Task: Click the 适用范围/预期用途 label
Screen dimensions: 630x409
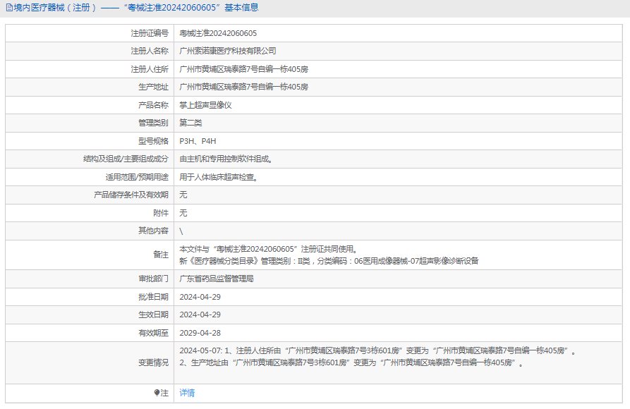Action: tap(137, 177)
